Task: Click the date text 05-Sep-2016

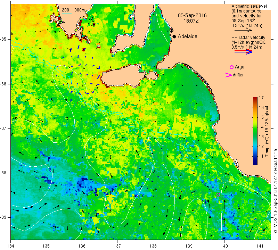Action: [192, 15]
